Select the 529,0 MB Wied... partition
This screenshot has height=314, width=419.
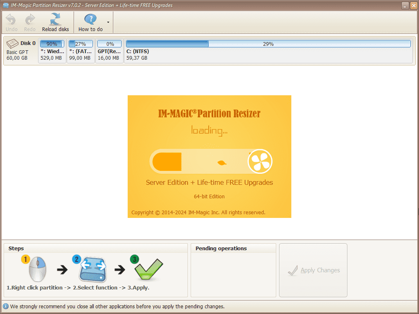point(52,51)
